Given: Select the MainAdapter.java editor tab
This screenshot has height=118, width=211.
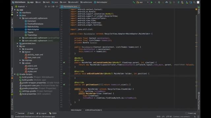Looking at the screenshot, I should 70,7.
